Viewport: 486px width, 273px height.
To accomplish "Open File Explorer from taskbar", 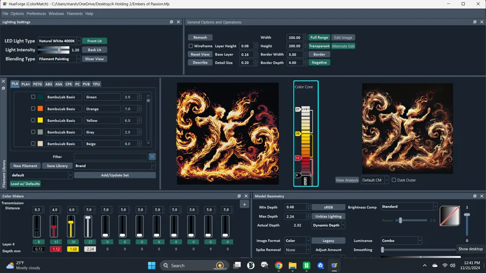I will pyautogui.click(x=292, y=266).
